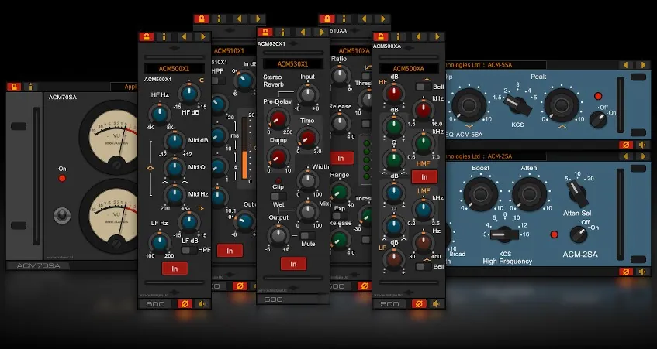This screenshot has height=349, width=657.
Task: Toggle the HPF switch on ACM500X1
Action: pyautogui.click(x=185, y=249)
